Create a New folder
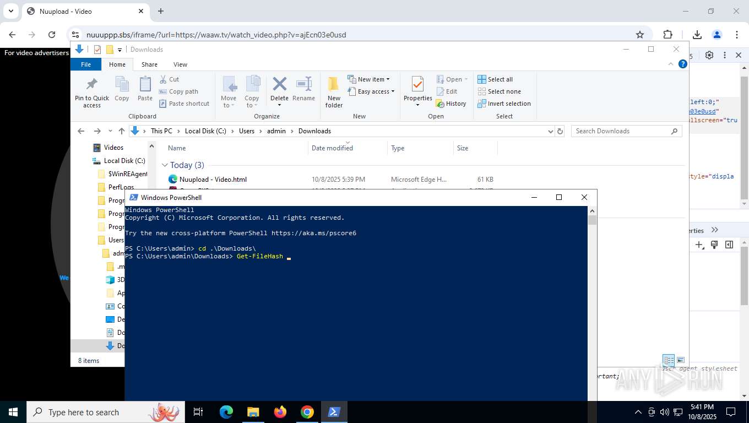 click(334, 91)
